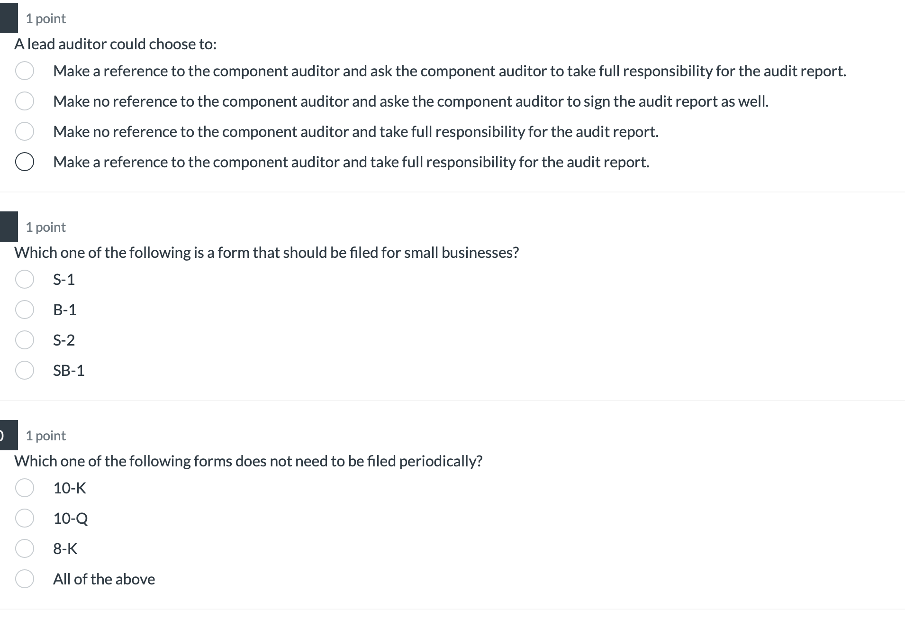This screenshot has width=905, height=638.
Task: Click the second '1 point' label
Action: 46,227
